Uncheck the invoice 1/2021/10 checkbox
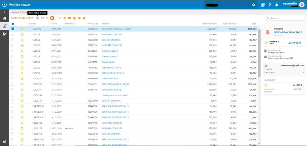 tap(13, 29)
